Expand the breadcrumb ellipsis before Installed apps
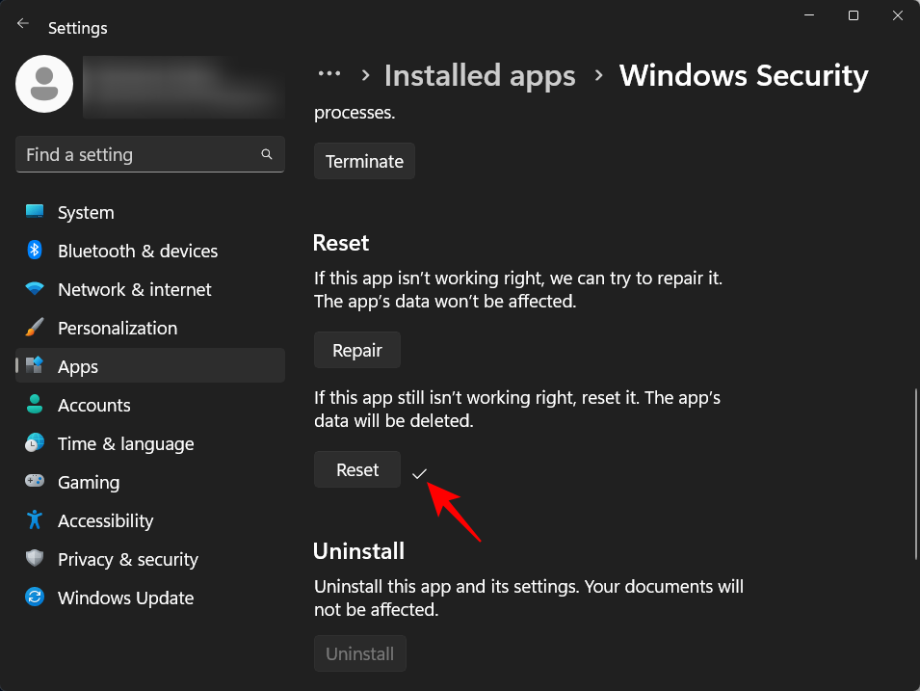 [329, 73]
